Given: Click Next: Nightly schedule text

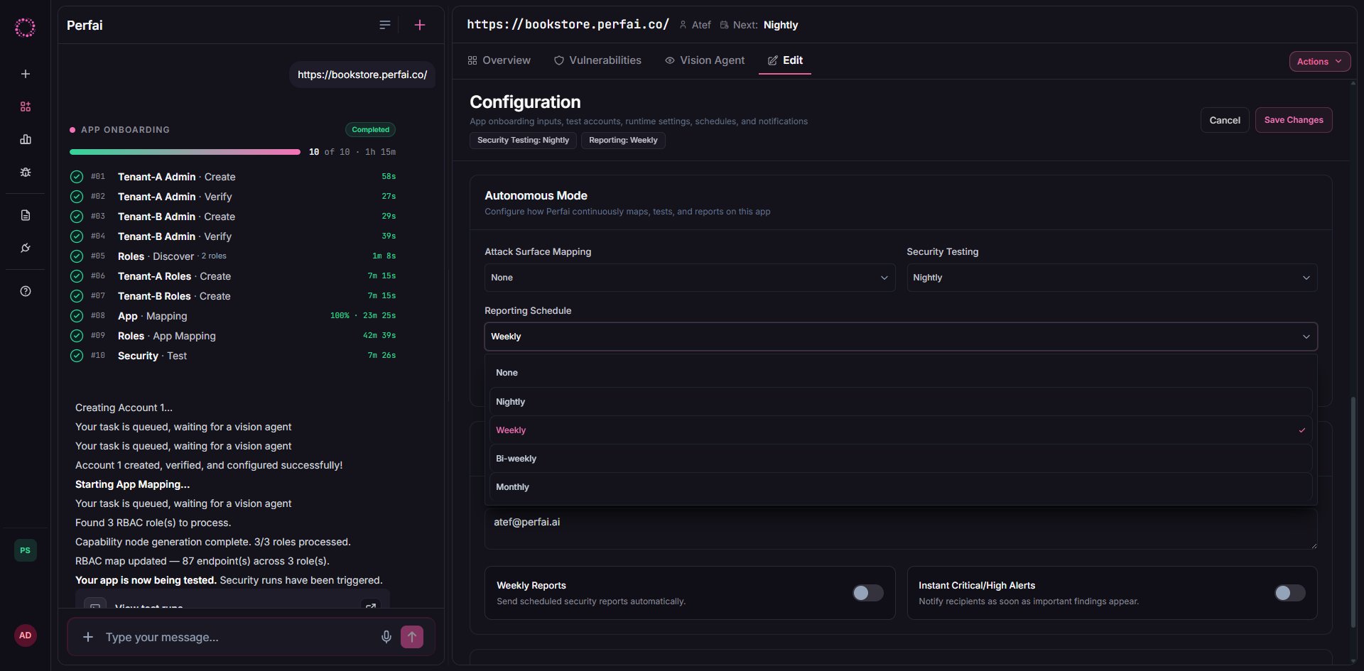Looking at the screenshot, I should 765,25.
